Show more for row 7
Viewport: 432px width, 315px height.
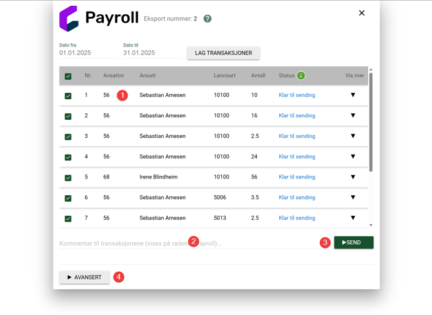pyautogui.click(x=353, y=218)
